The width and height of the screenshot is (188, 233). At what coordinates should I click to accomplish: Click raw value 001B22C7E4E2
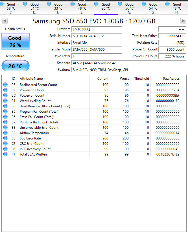click(168, 154)
